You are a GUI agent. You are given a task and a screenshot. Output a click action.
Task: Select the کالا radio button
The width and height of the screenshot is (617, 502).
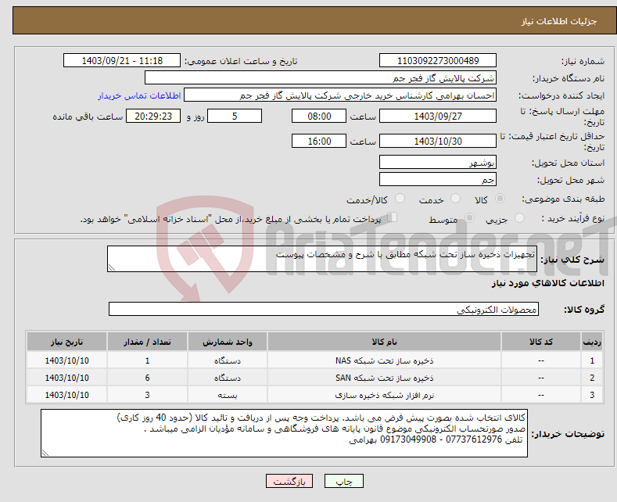(500, 199)
